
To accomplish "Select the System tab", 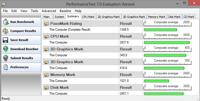I will 59,17.
